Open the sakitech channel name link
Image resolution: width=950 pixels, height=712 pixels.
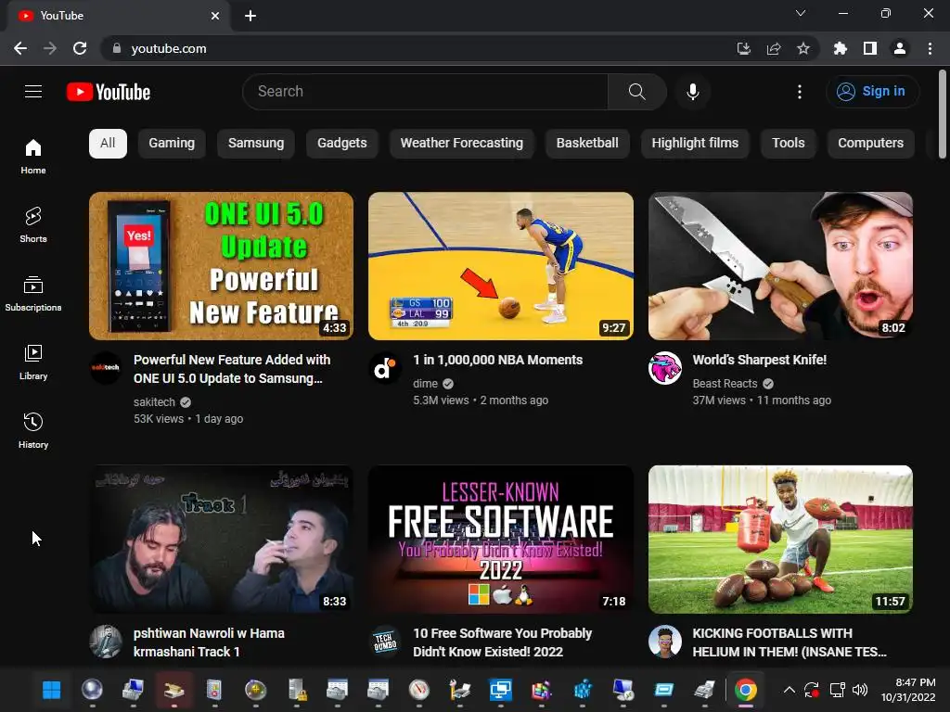tap(154, 402)
